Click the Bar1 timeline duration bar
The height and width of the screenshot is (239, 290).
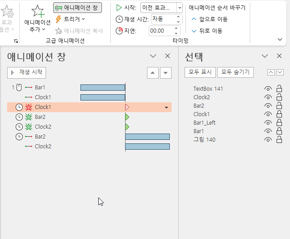pos(103,88)
